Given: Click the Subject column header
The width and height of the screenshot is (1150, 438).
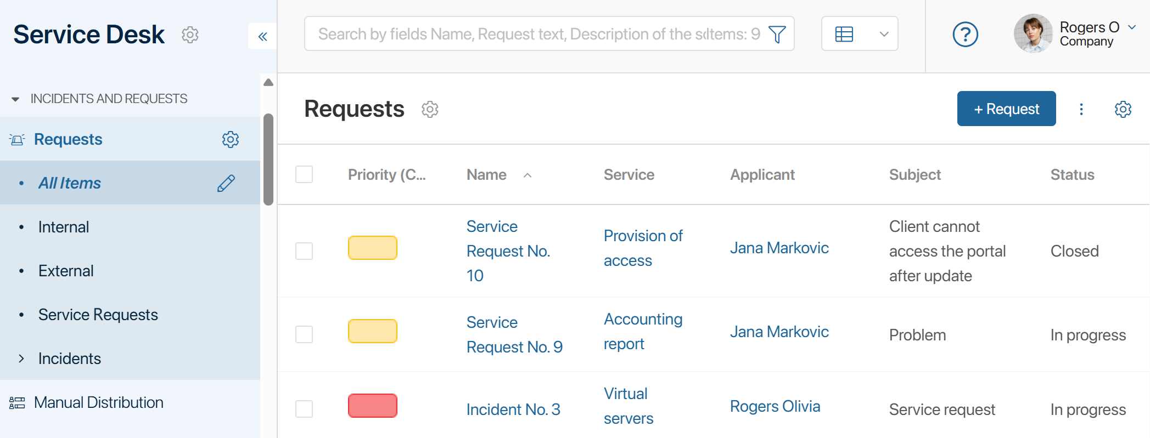Looking at the screenshot, I should click(915, 175).
